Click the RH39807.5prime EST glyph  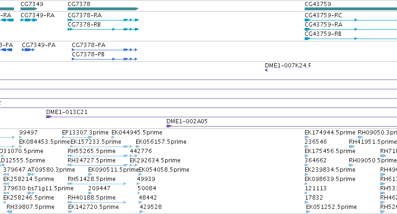(9, 212)
